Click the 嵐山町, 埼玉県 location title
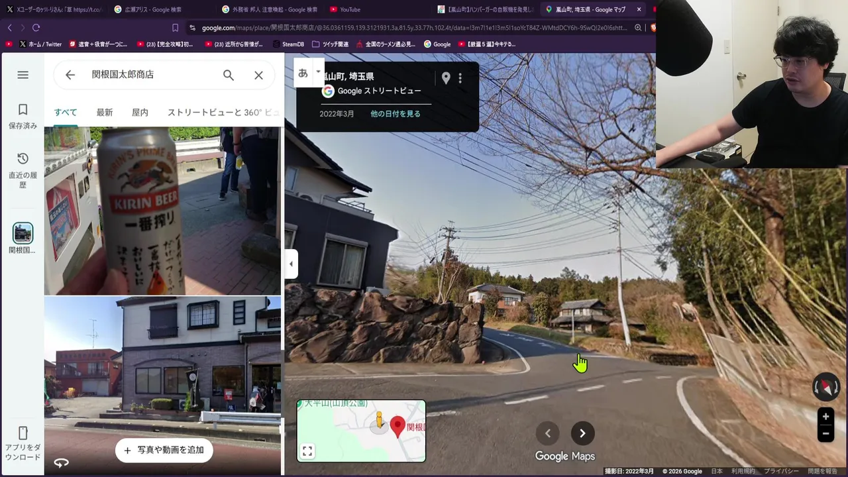The width and height of the screenshot is (848, 477). [x=348, y=77]
